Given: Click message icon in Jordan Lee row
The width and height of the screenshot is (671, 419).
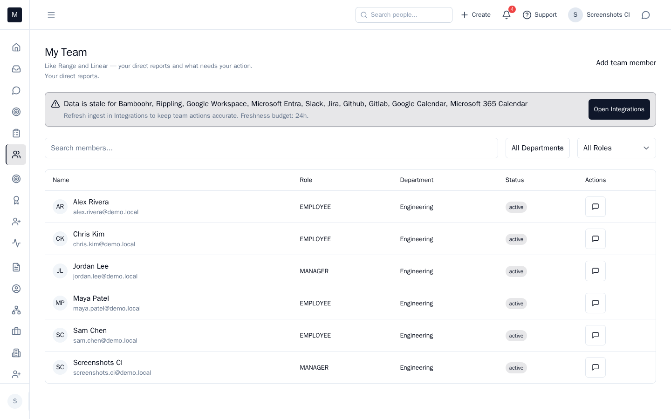Looking at the screenshot, I should coord(595,271).
